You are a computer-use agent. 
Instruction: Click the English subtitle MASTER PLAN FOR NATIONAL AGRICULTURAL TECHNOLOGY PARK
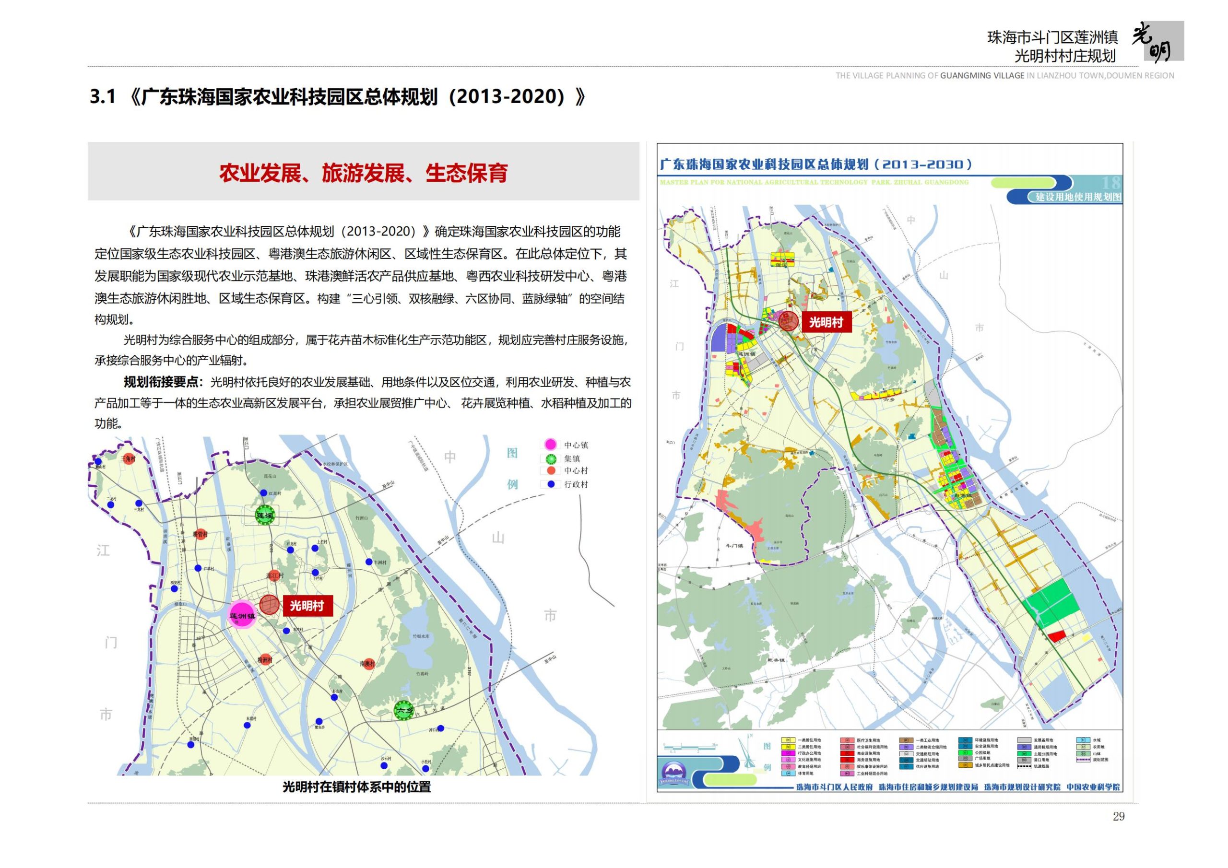click(x=814, y=182)
